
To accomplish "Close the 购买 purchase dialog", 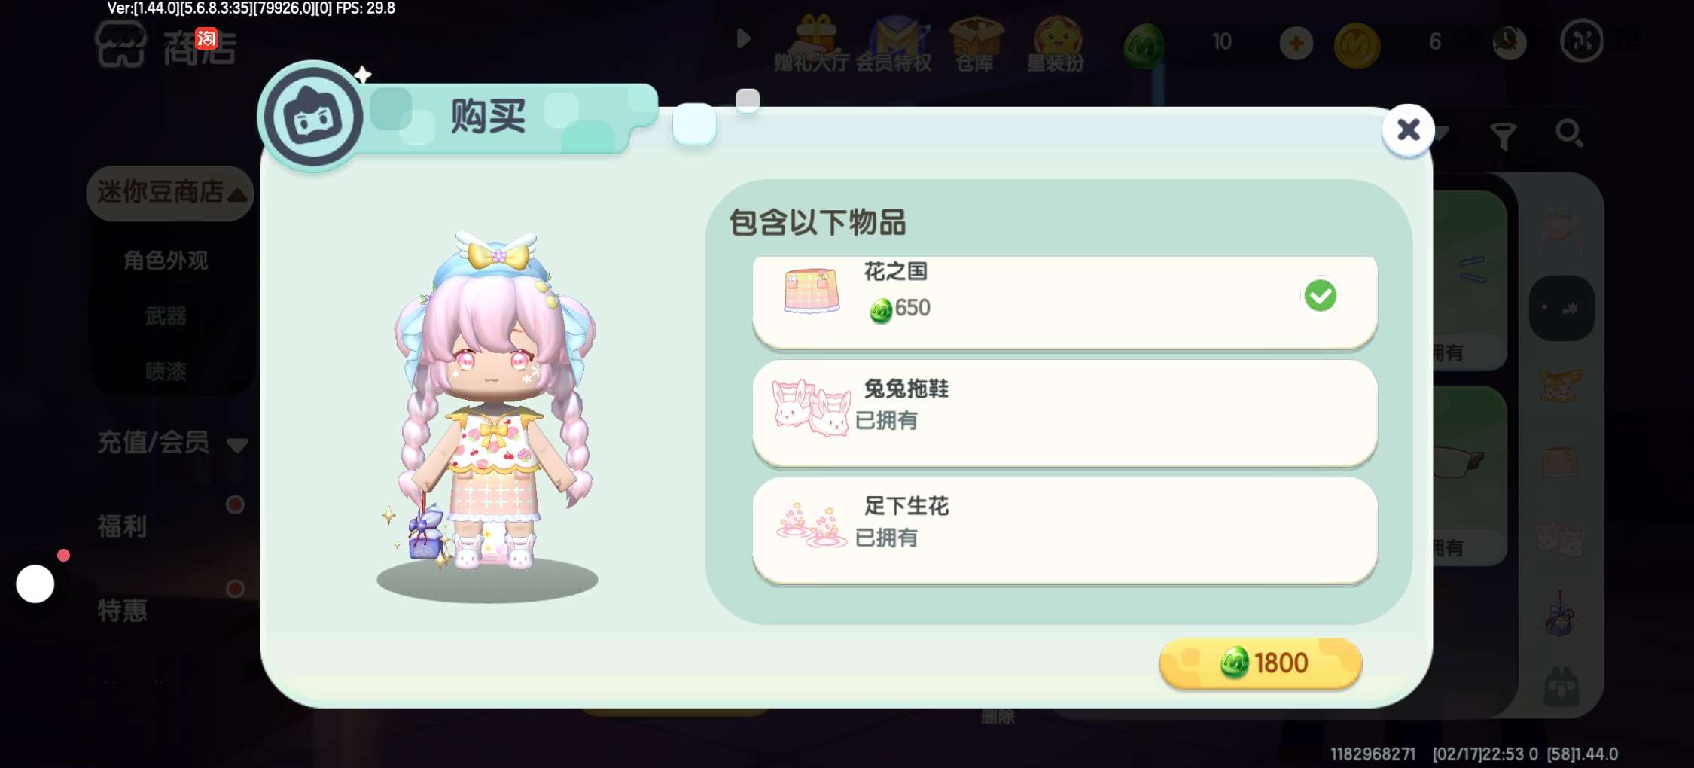I will 1408,130.
